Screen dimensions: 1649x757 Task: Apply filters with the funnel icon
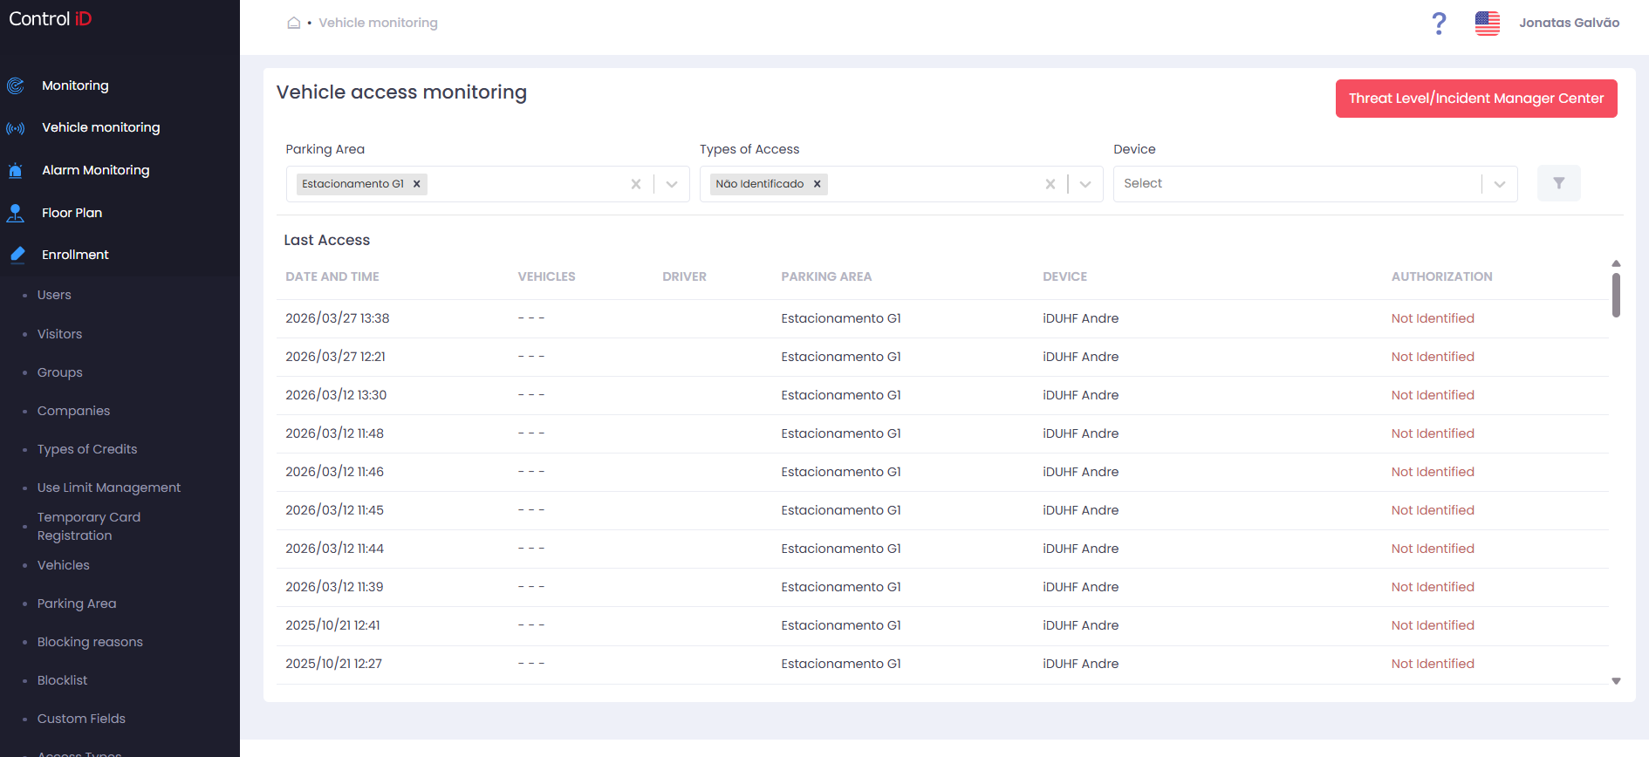(x=1558, y=183)
